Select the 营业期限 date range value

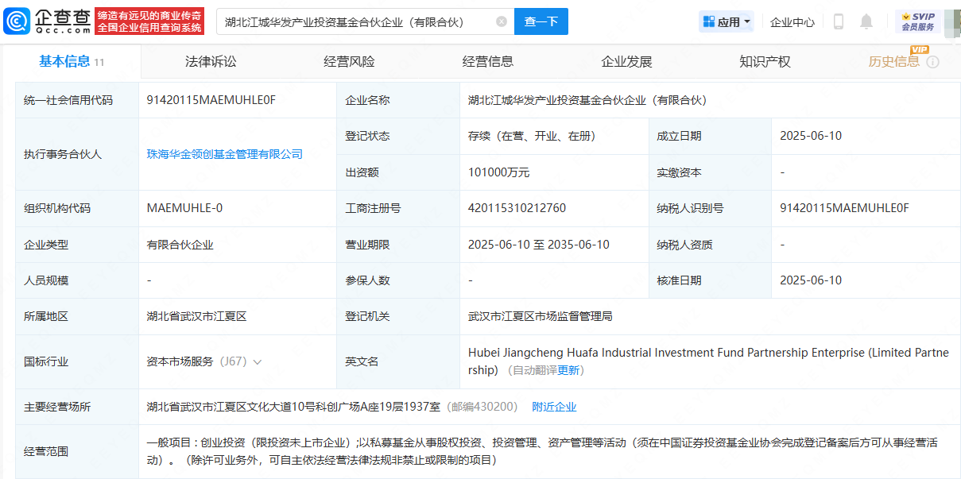tap(539, 245)
